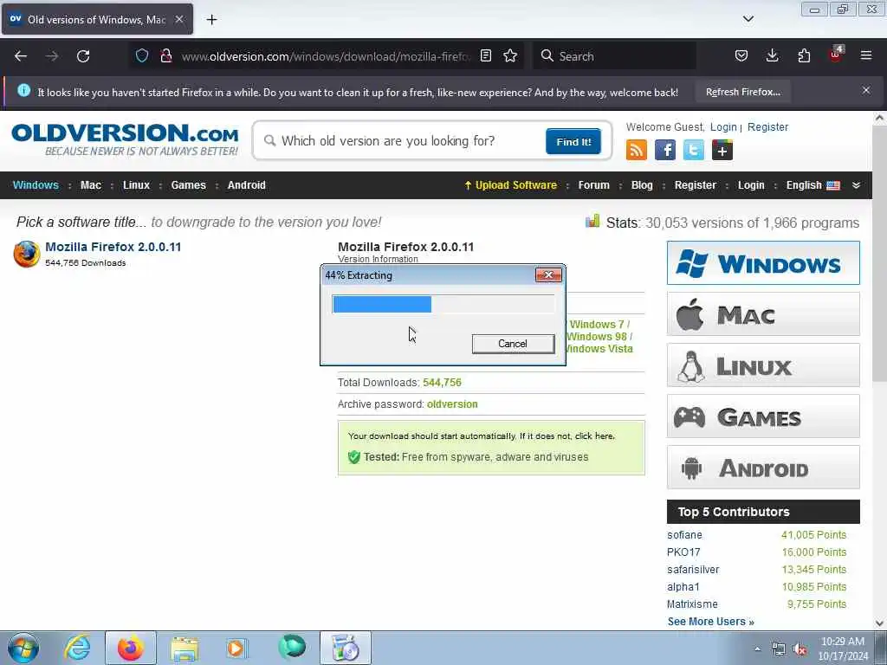887x665 pixels.
Task: Open Windows Media Player taskbar icon
Action: click(x=236, y=648)
